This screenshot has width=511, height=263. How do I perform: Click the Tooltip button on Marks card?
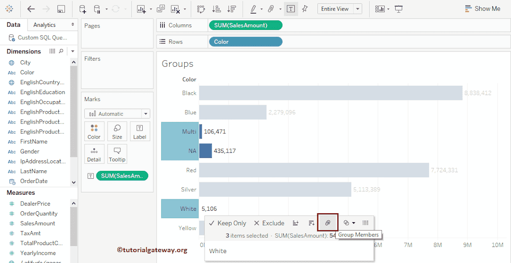click(x=117, y=154)
